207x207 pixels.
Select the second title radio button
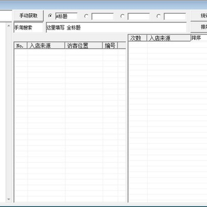(86, 16)
